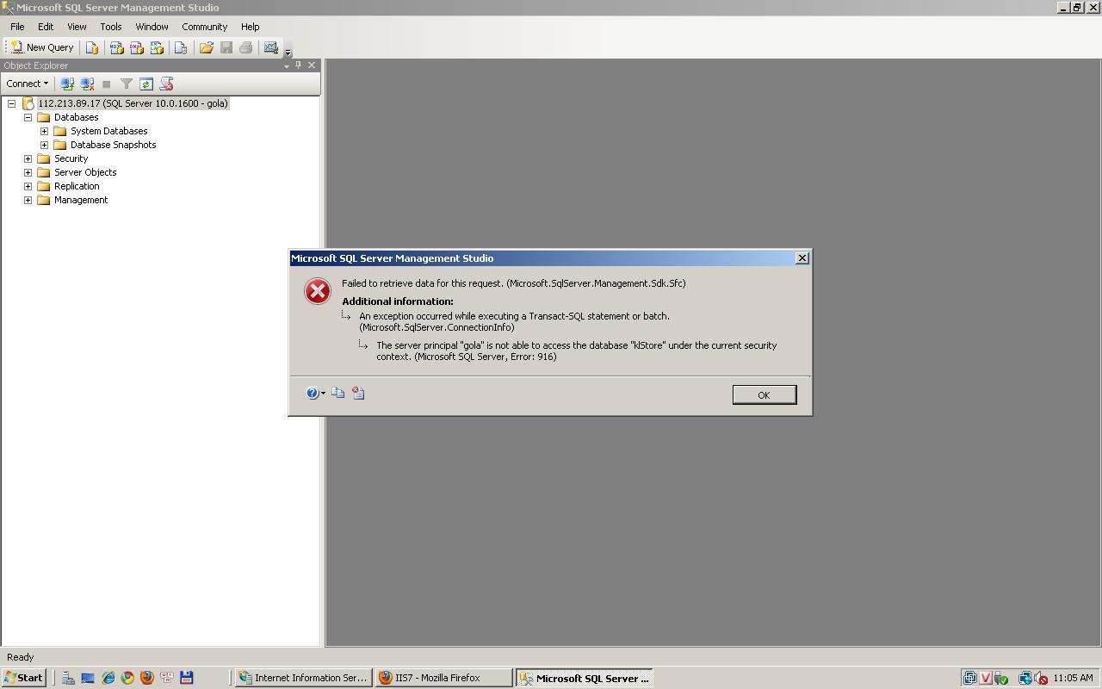Launch Internet Explorer from quick launch
Image resolution: width=1102 pixels, height=689 pixels.
108,678
